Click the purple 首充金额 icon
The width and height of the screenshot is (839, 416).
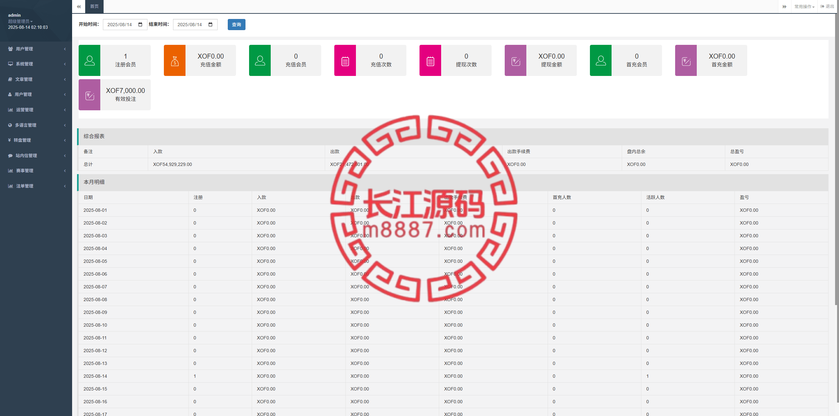686,61
